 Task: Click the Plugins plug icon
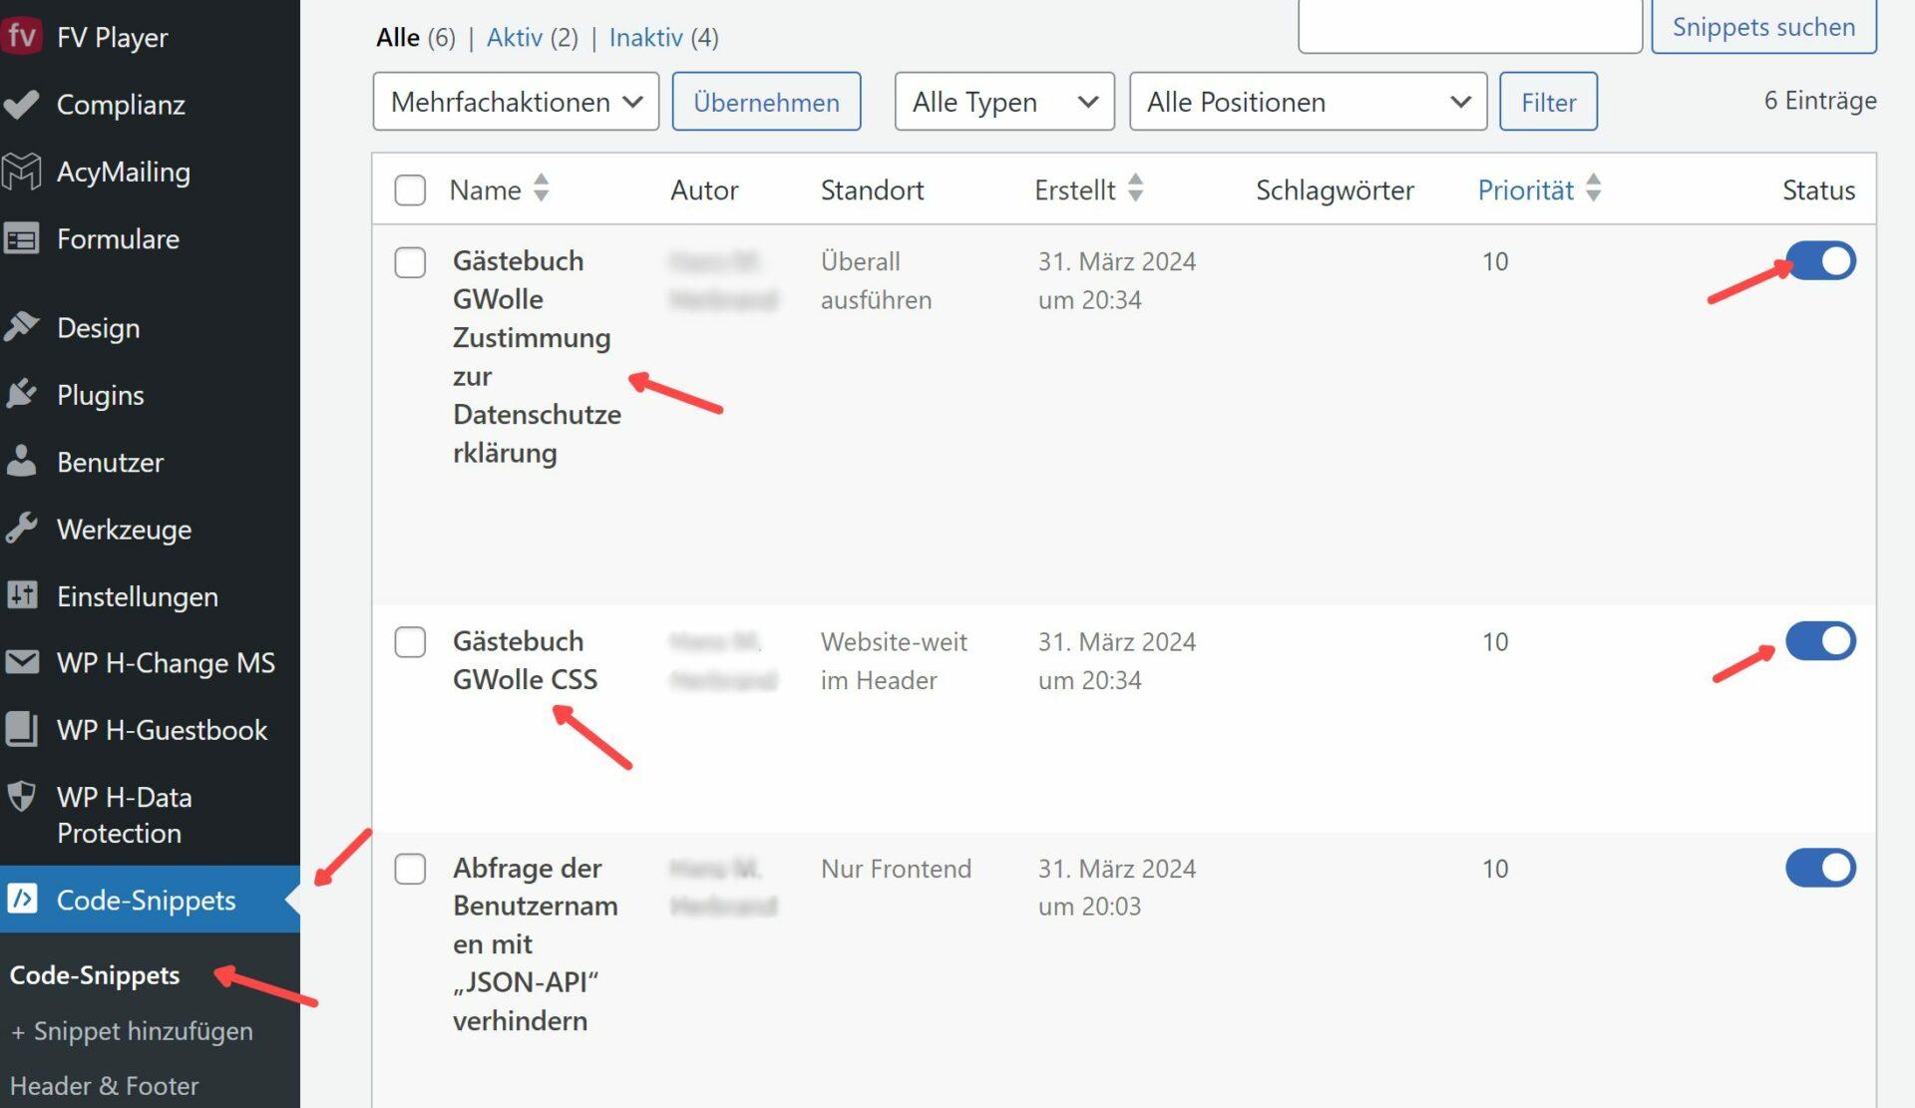click(21, 394)
